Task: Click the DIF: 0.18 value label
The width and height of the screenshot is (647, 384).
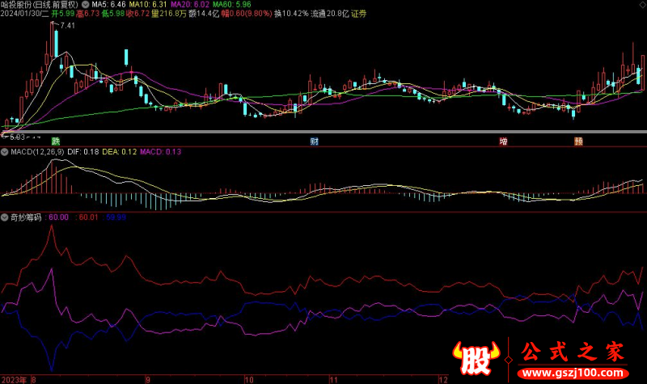Action: 91,151
